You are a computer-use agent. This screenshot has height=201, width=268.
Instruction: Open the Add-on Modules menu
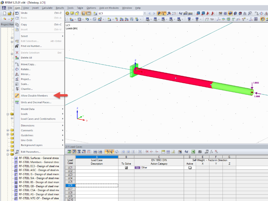[109, 8]
